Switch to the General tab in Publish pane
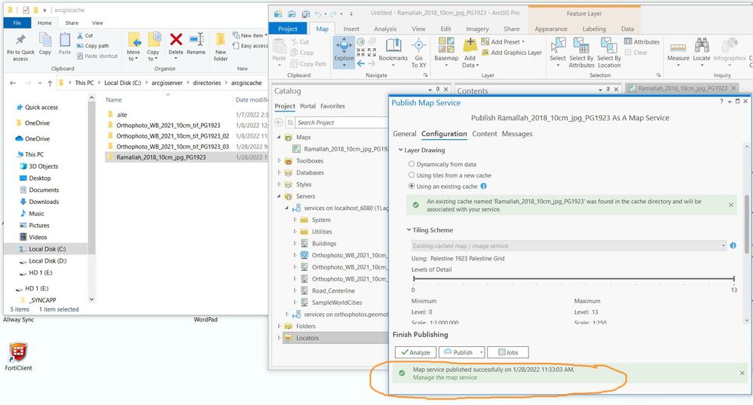The image size is (753, 405). click(x=404, y=134)
